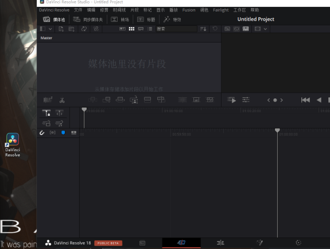330x249 pixels.
Task: Toggle the lock playhead timeline option
Action: [46, 113]
